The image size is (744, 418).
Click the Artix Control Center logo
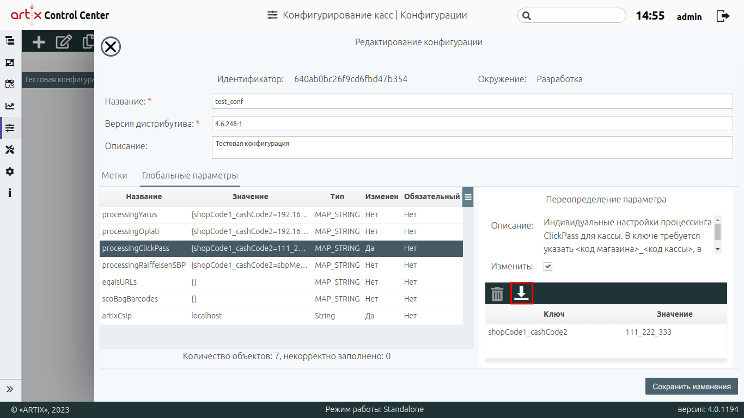(x=60, y=15)
